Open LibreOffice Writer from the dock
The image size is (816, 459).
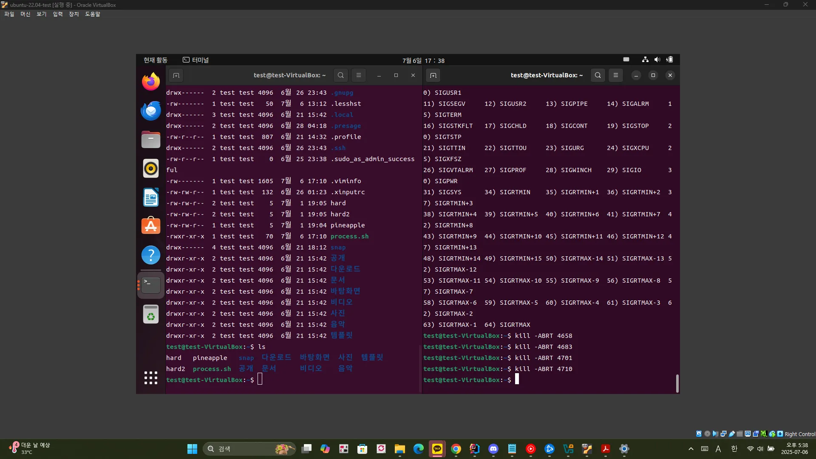[x=151, y=197]
